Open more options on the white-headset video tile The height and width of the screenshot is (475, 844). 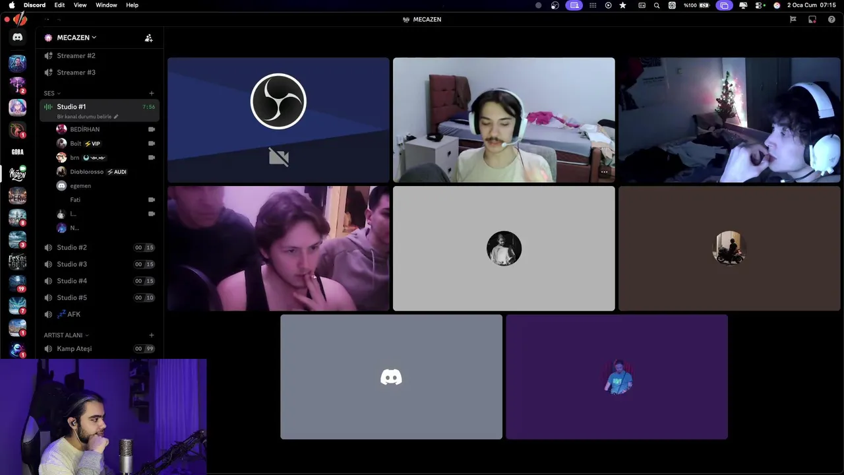[604, 172]
